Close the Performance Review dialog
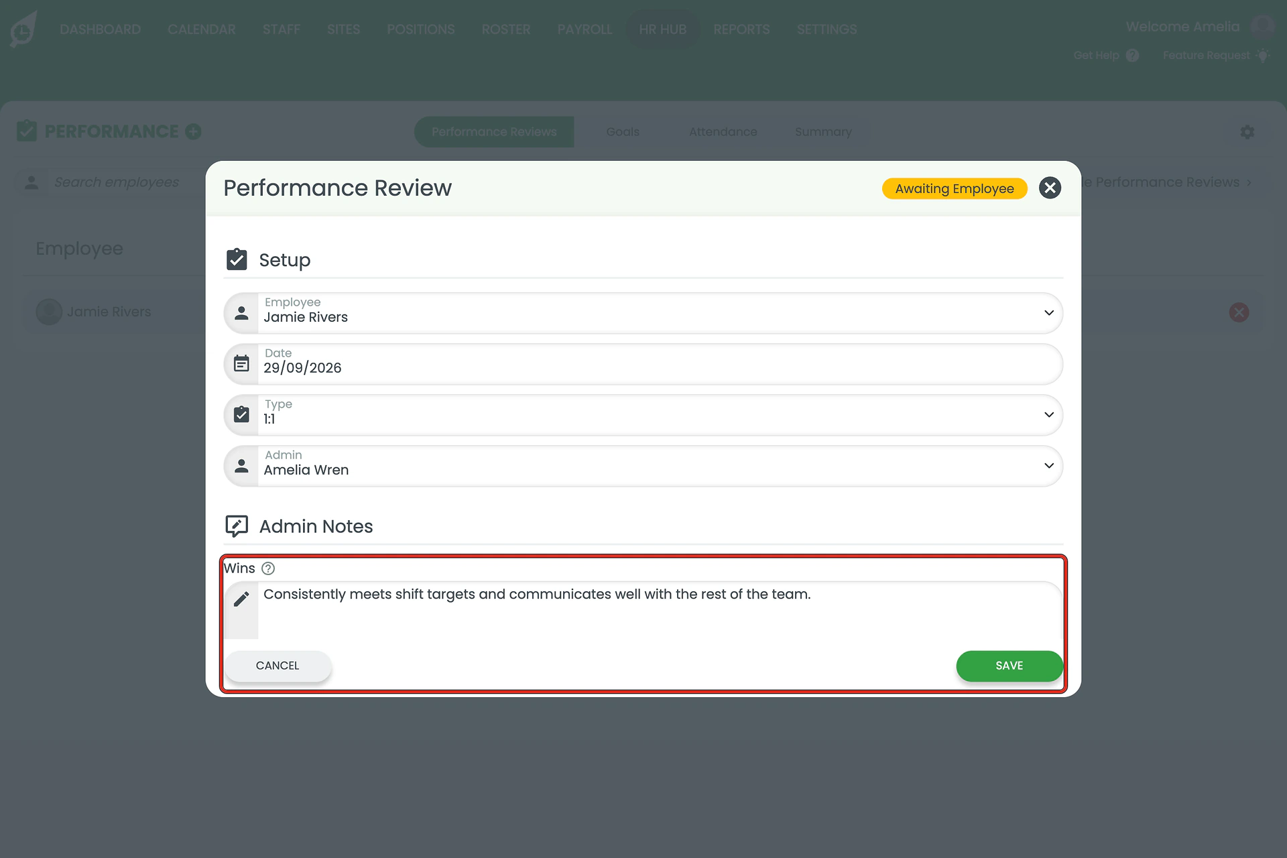Image resolution: width=1287 pixels, height=858 pixels. pos(1050,188)
